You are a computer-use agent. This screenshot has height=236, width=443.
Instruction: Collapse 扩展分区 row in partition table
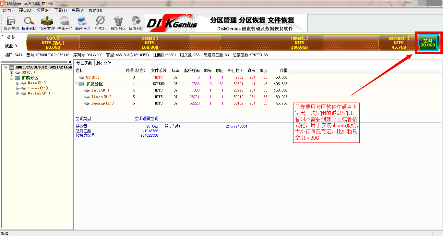tap(77, 84)
